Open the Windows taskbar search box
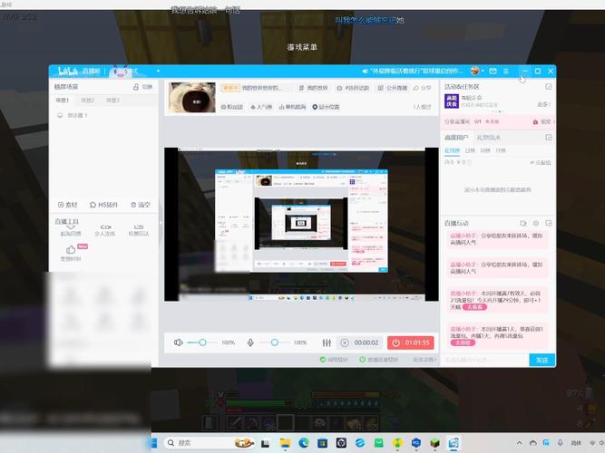605x453 pixels. (x=209, y=443)
